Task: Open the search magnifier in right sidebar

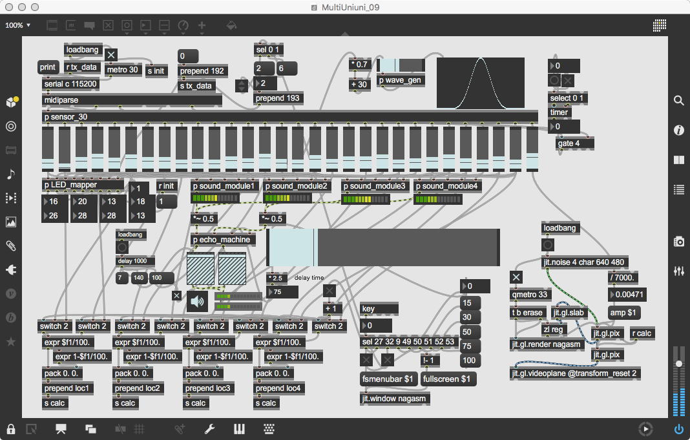Action: [678, 101]
